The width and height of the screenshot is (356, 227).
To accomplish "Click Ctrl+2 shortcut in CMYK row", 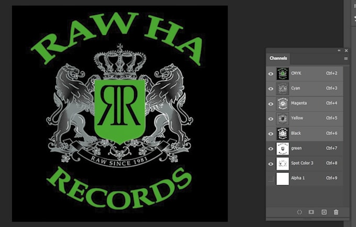I will click(x=332, y=73).
